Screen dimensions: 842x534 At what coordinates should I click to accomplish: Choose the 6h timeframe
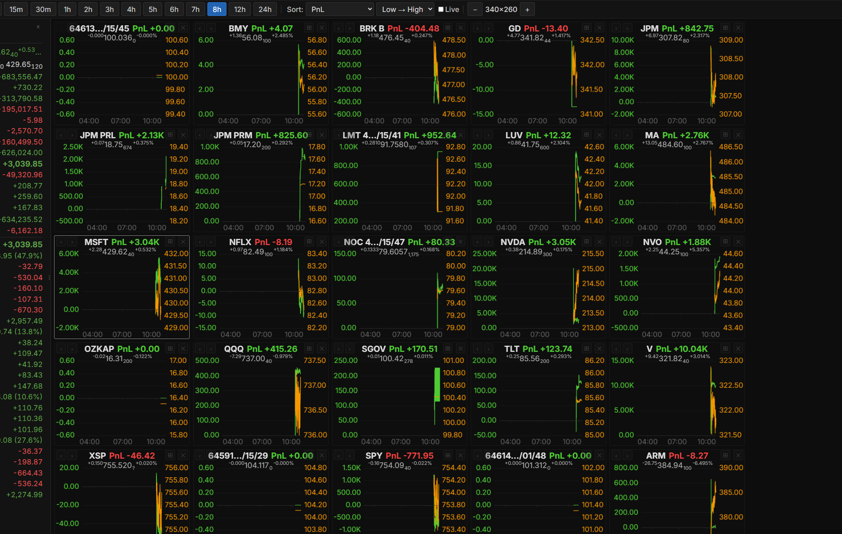click(174, 9)
